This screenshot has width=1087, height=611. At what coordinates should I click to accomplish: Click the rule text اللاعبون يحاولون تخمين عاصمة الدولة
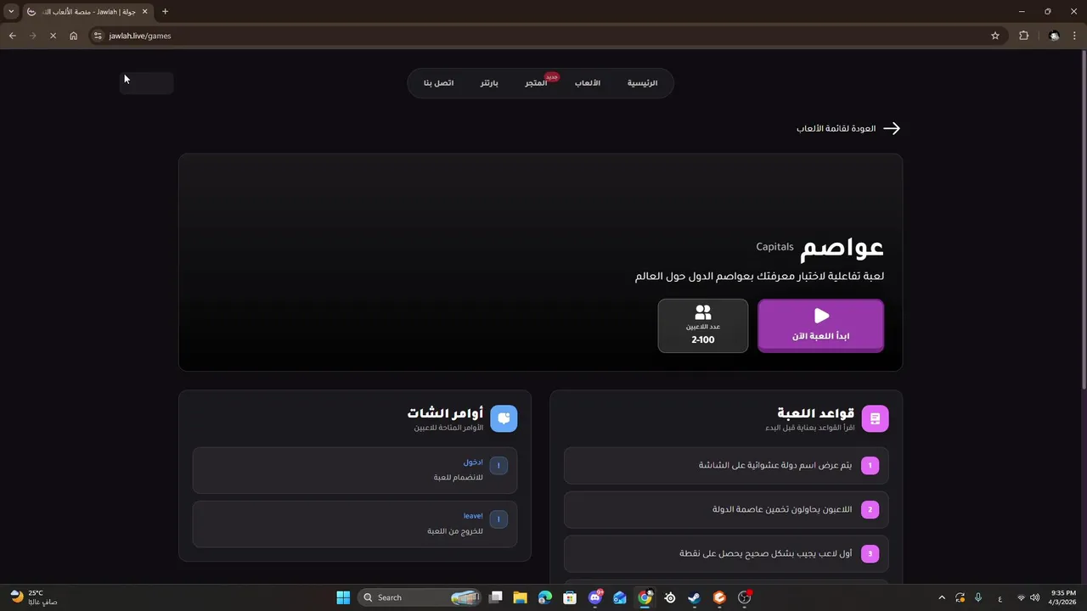coord(782,509)
